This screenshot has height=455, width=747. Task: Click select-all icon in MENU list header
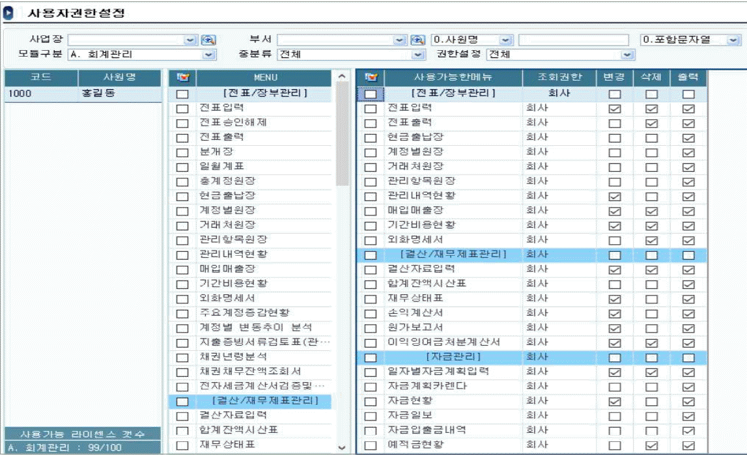click(182, 77)
